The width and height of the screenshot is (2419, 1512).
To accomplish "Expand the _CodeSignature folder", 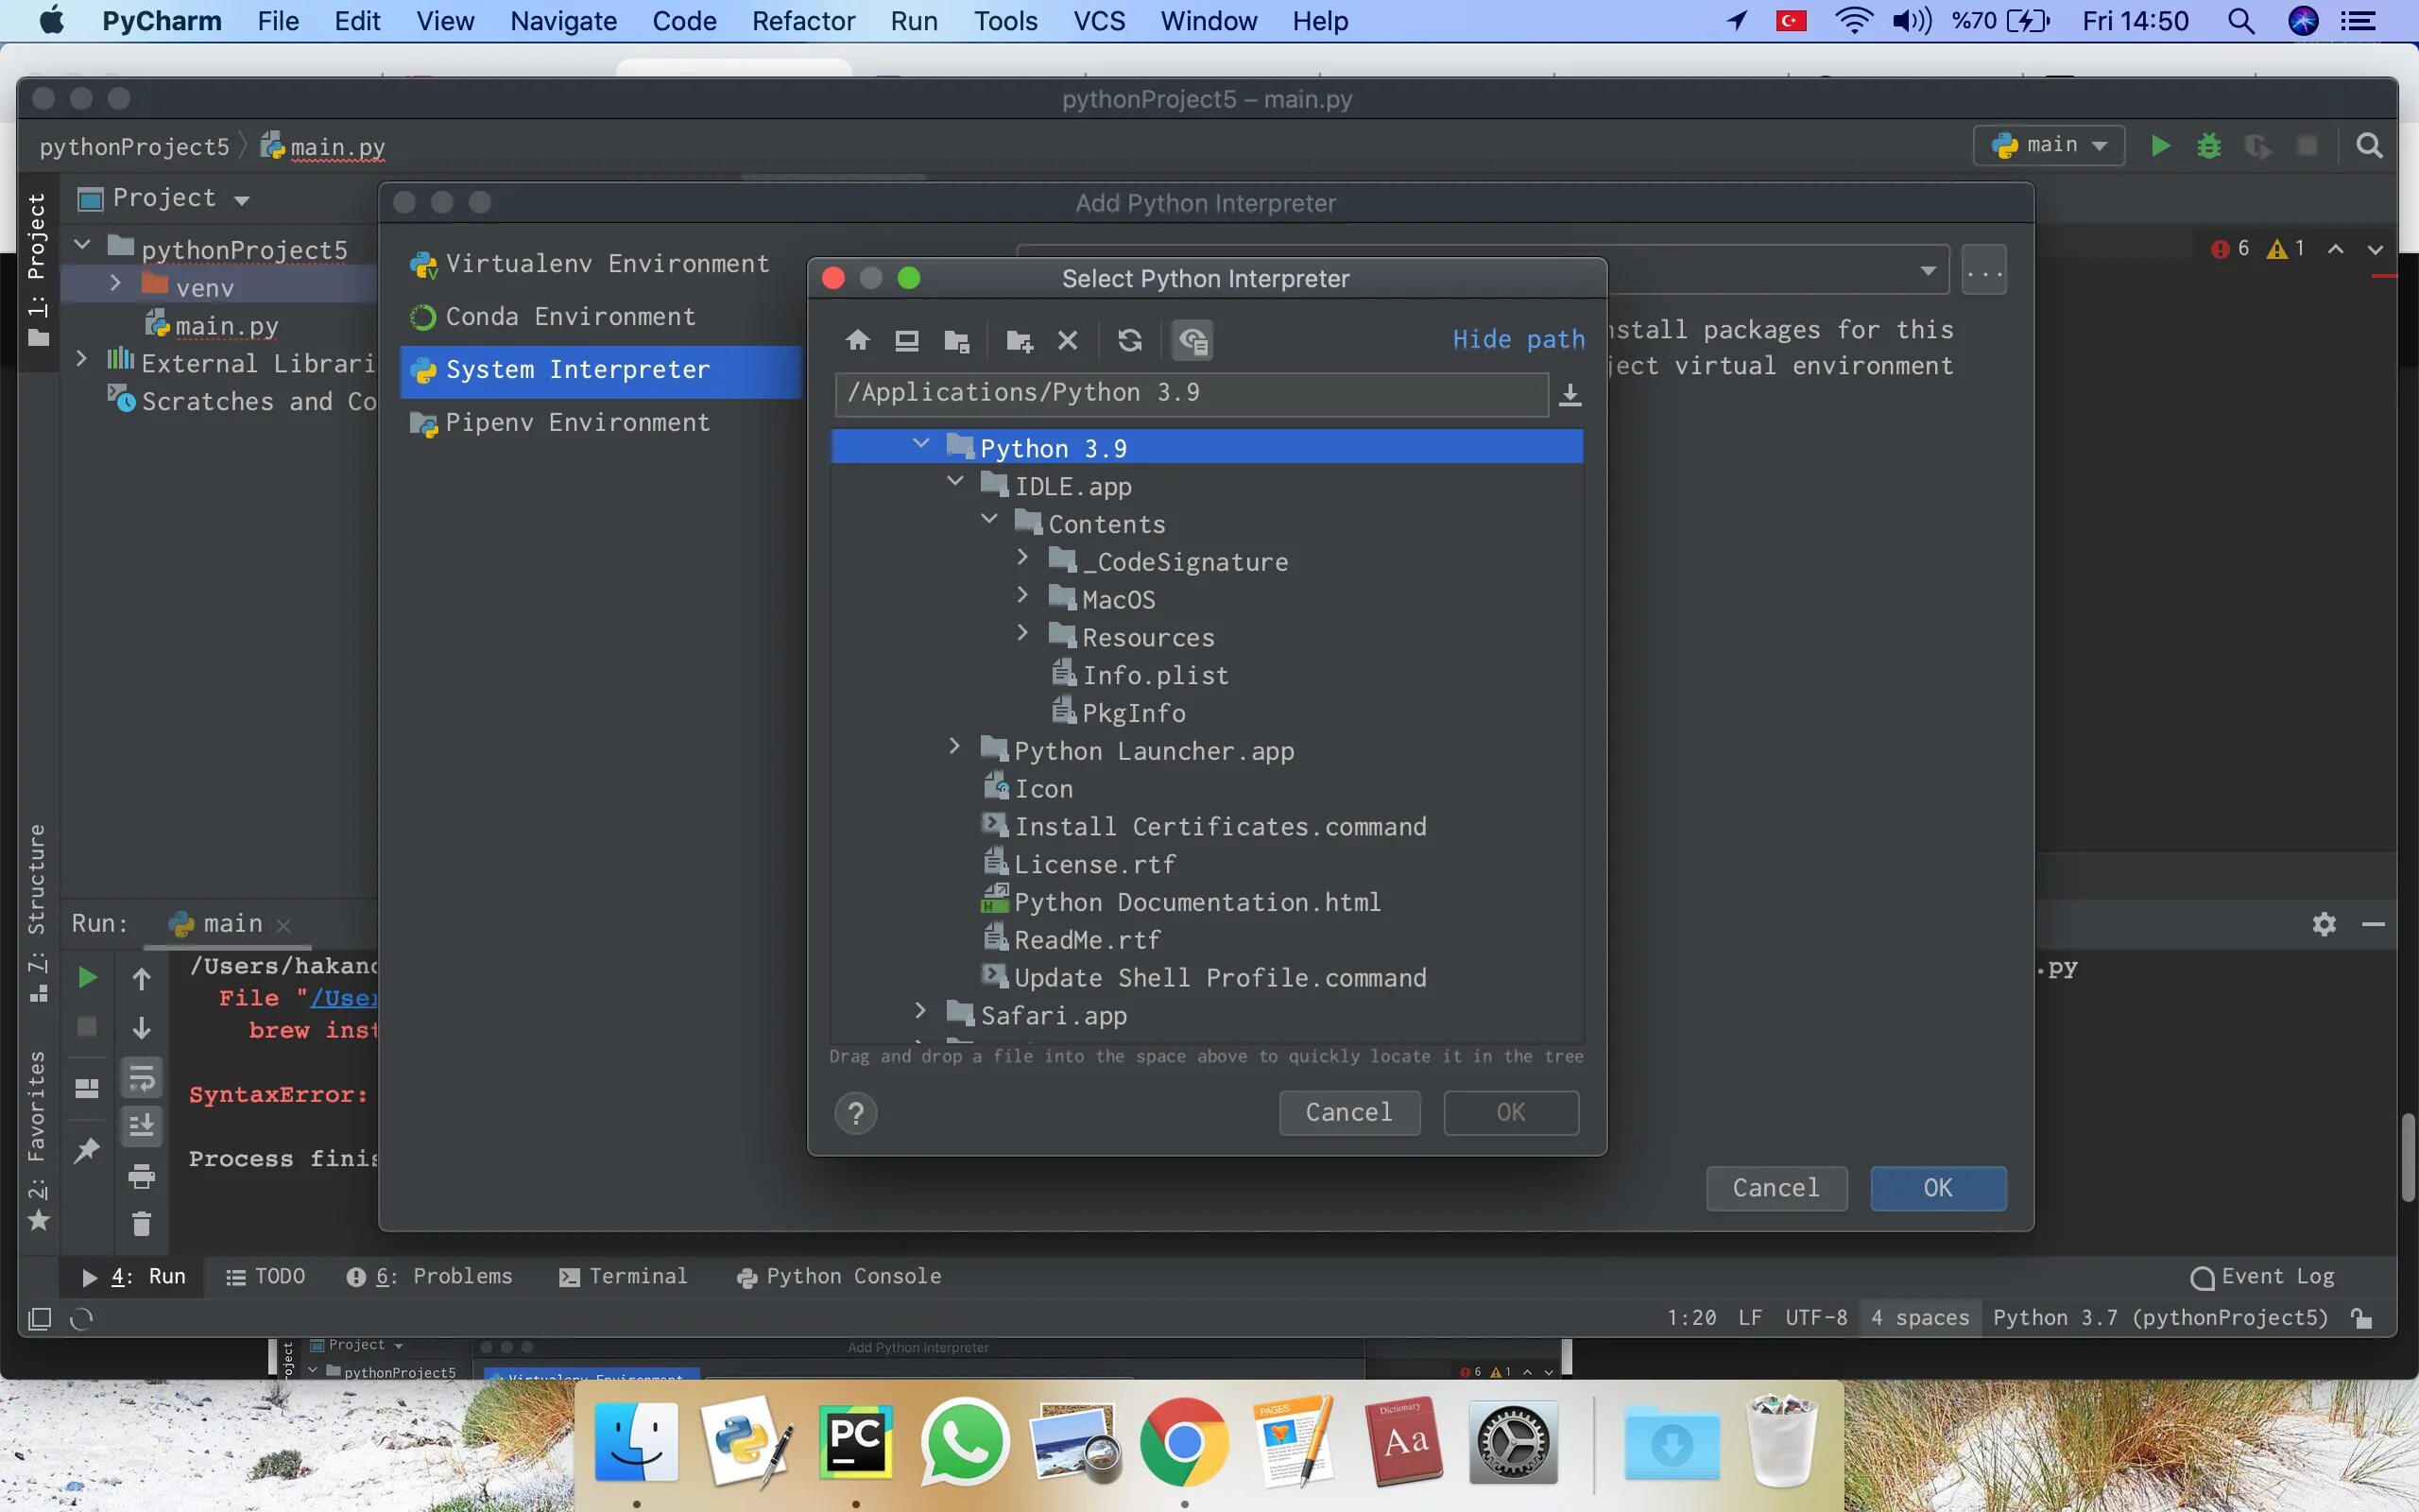I will 1022,557.
